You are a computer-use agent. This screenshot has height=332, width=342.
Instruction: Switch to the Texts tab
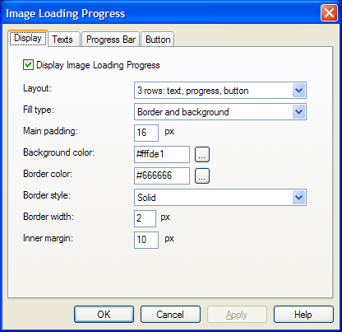tap(62, 40)
